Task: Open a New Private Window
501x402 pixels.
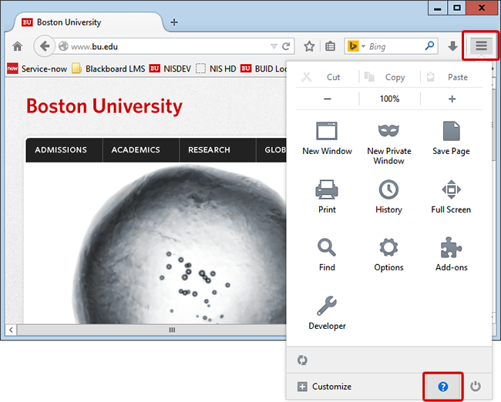Action: (388, 142)
